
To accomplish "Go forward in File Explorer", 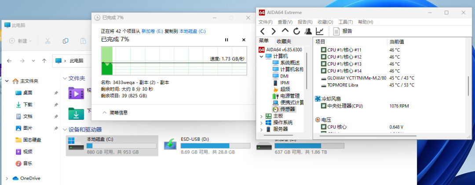I will click(x=22, y=60).
